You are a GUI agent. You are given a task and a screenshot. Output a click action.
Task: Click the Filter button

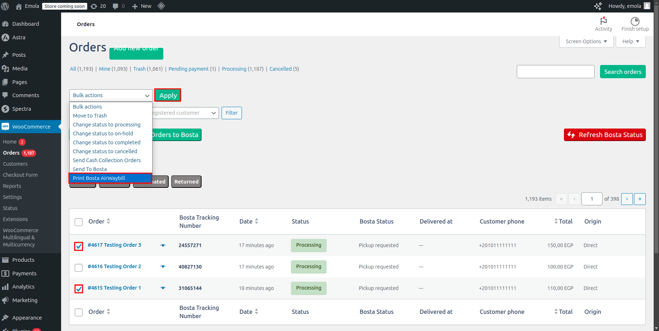pos(232,113)
